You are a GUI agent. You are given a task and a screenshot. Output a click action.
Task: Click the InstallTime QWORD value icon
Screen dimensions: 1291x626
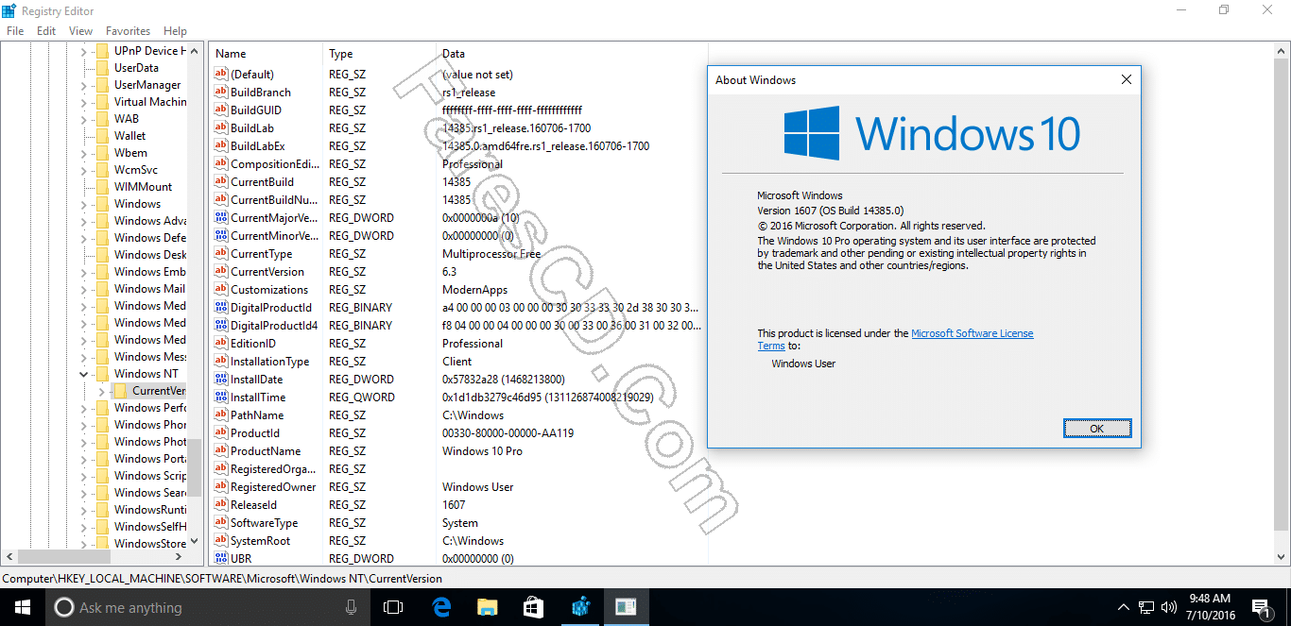221,398
